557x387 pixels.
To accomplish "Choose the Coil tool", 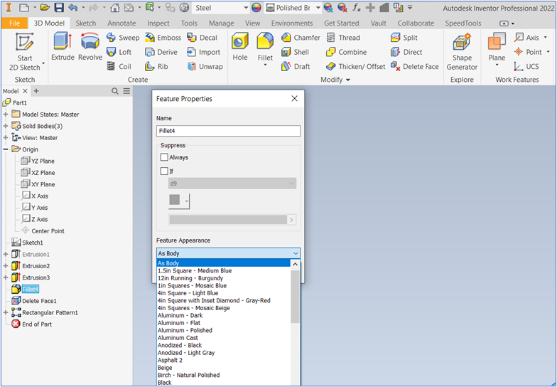I will 119,67.
